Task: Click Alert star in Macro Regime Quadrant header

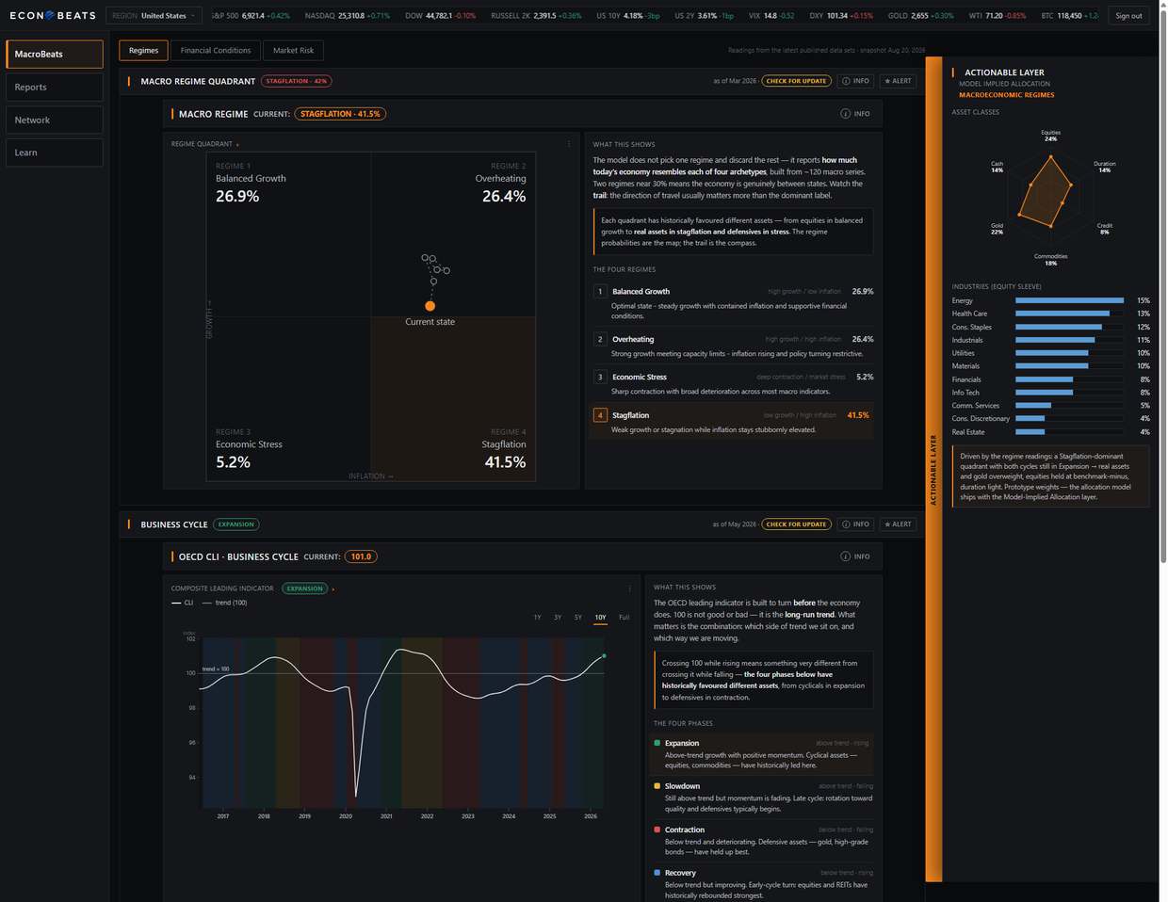Action: click(899, 81)
